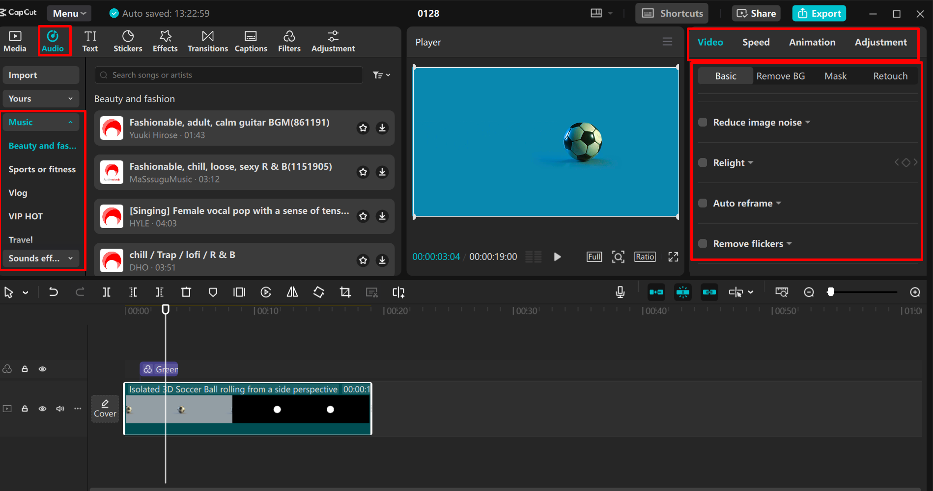Click the Mirror icon in the timeline toolbar
This screenshot has height=491, width=933.
292,292
